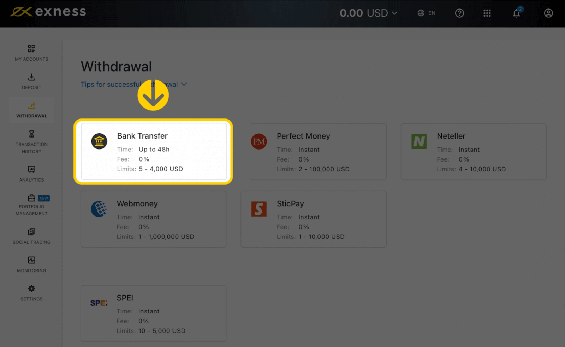Open Portfolio Management marked as NEW

point(31,205)
